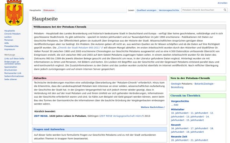This screenshot has height=143, width=230.
Task: Click Weitere Nachrichten link
Action: (153, 107)
